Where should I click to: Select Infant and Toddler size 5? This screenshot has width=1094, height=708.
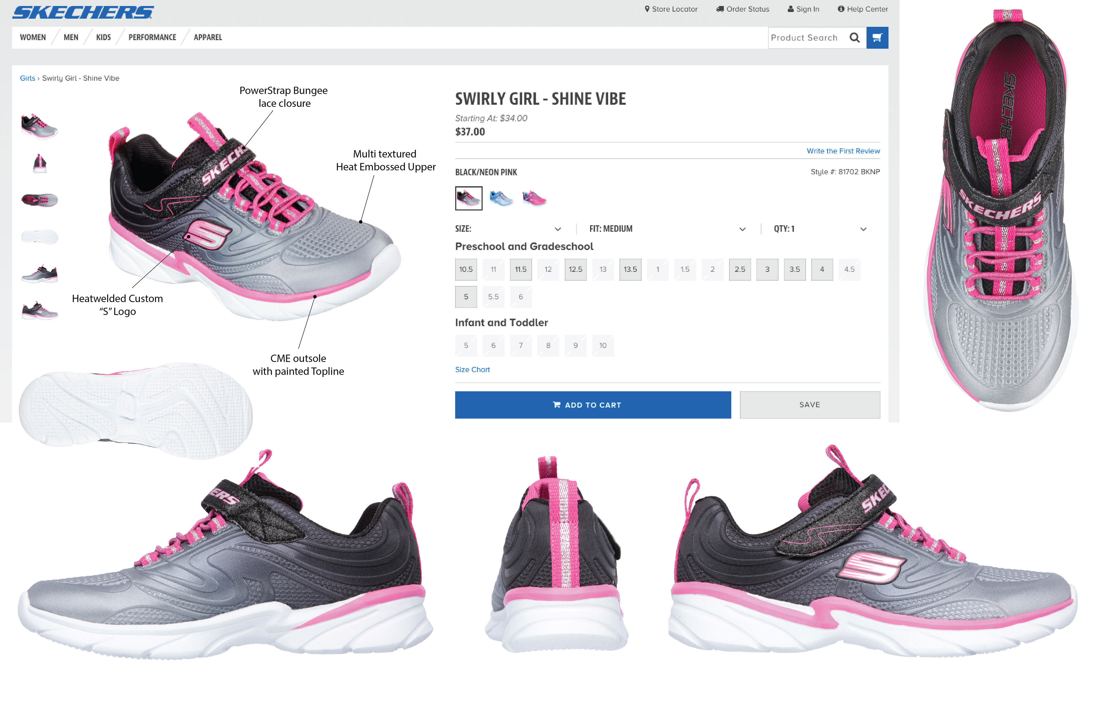466,346
